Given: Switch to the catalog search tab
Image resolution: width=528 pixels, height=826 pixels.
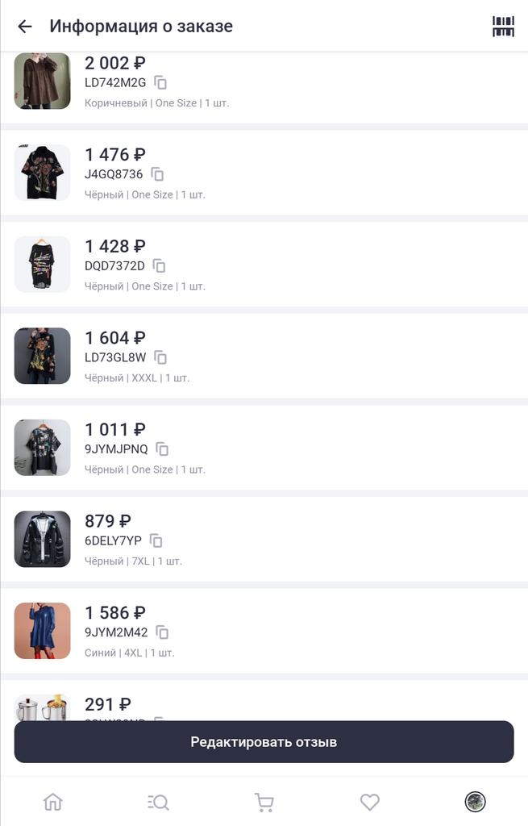Looking at the screenshot, I should pyautogui.click(x=158, y=802).
